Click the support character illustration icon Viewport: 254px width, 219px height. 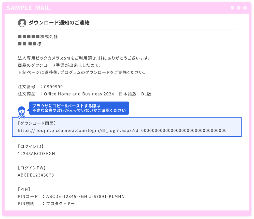point(22,113)
